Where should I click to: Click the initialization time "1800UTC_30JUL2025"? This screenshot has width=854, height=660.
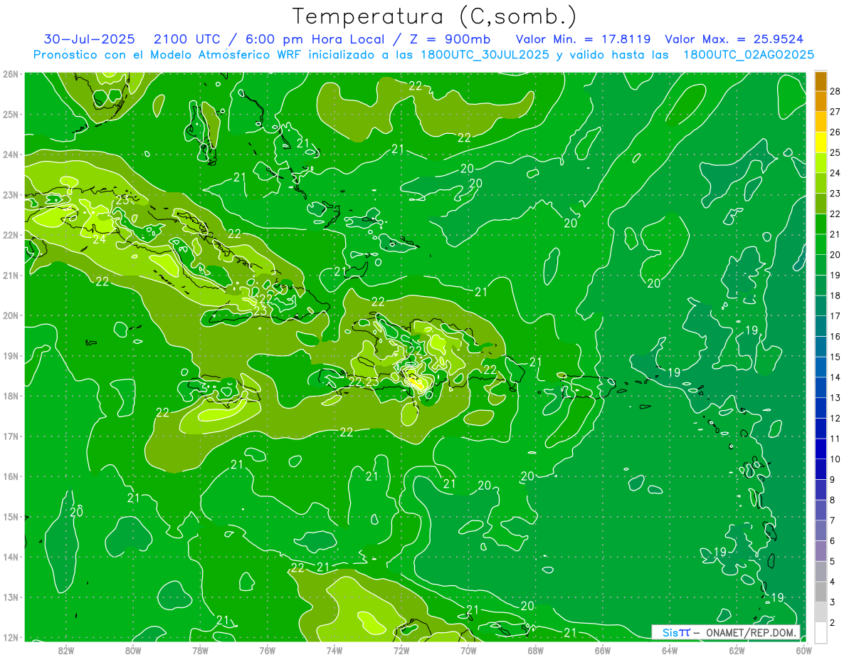point(485,54)
